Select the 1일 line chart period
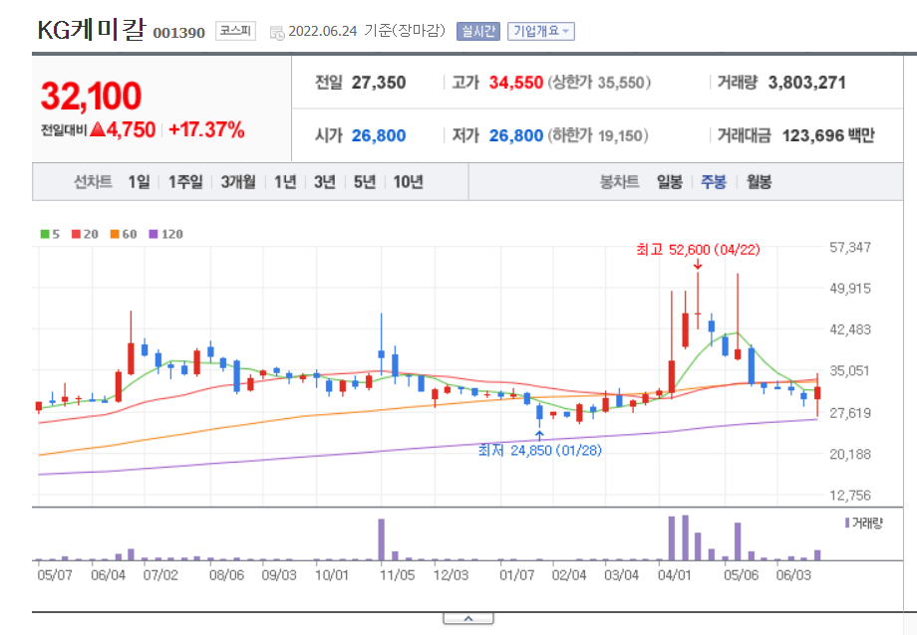The width and height of the screenshot is (917, 635). click(140, 182)
